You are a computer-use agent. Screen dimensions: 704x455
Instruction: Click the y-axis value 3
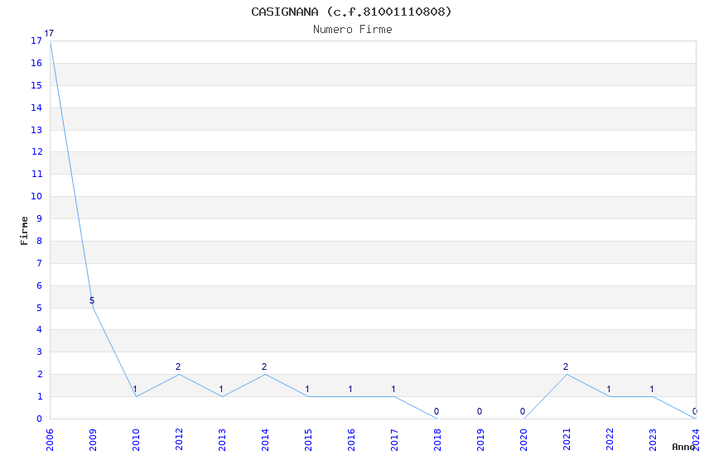[x=40, y=352]
